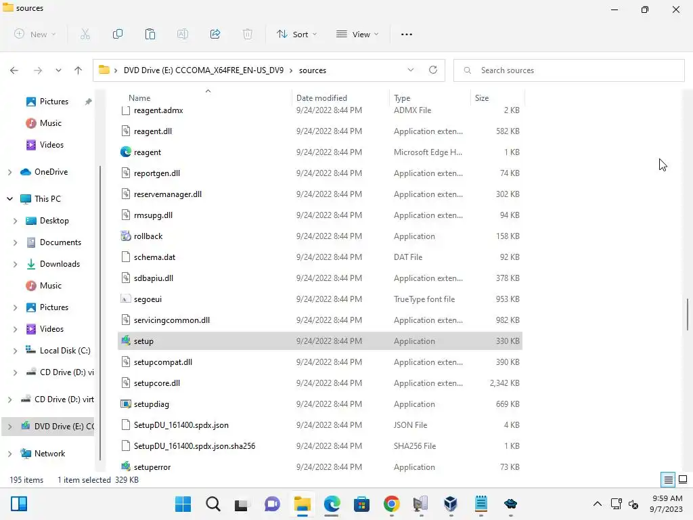Screen dimensions: 693x520
Task: Go back with the left arrow
Action: [x=14, y=70]
